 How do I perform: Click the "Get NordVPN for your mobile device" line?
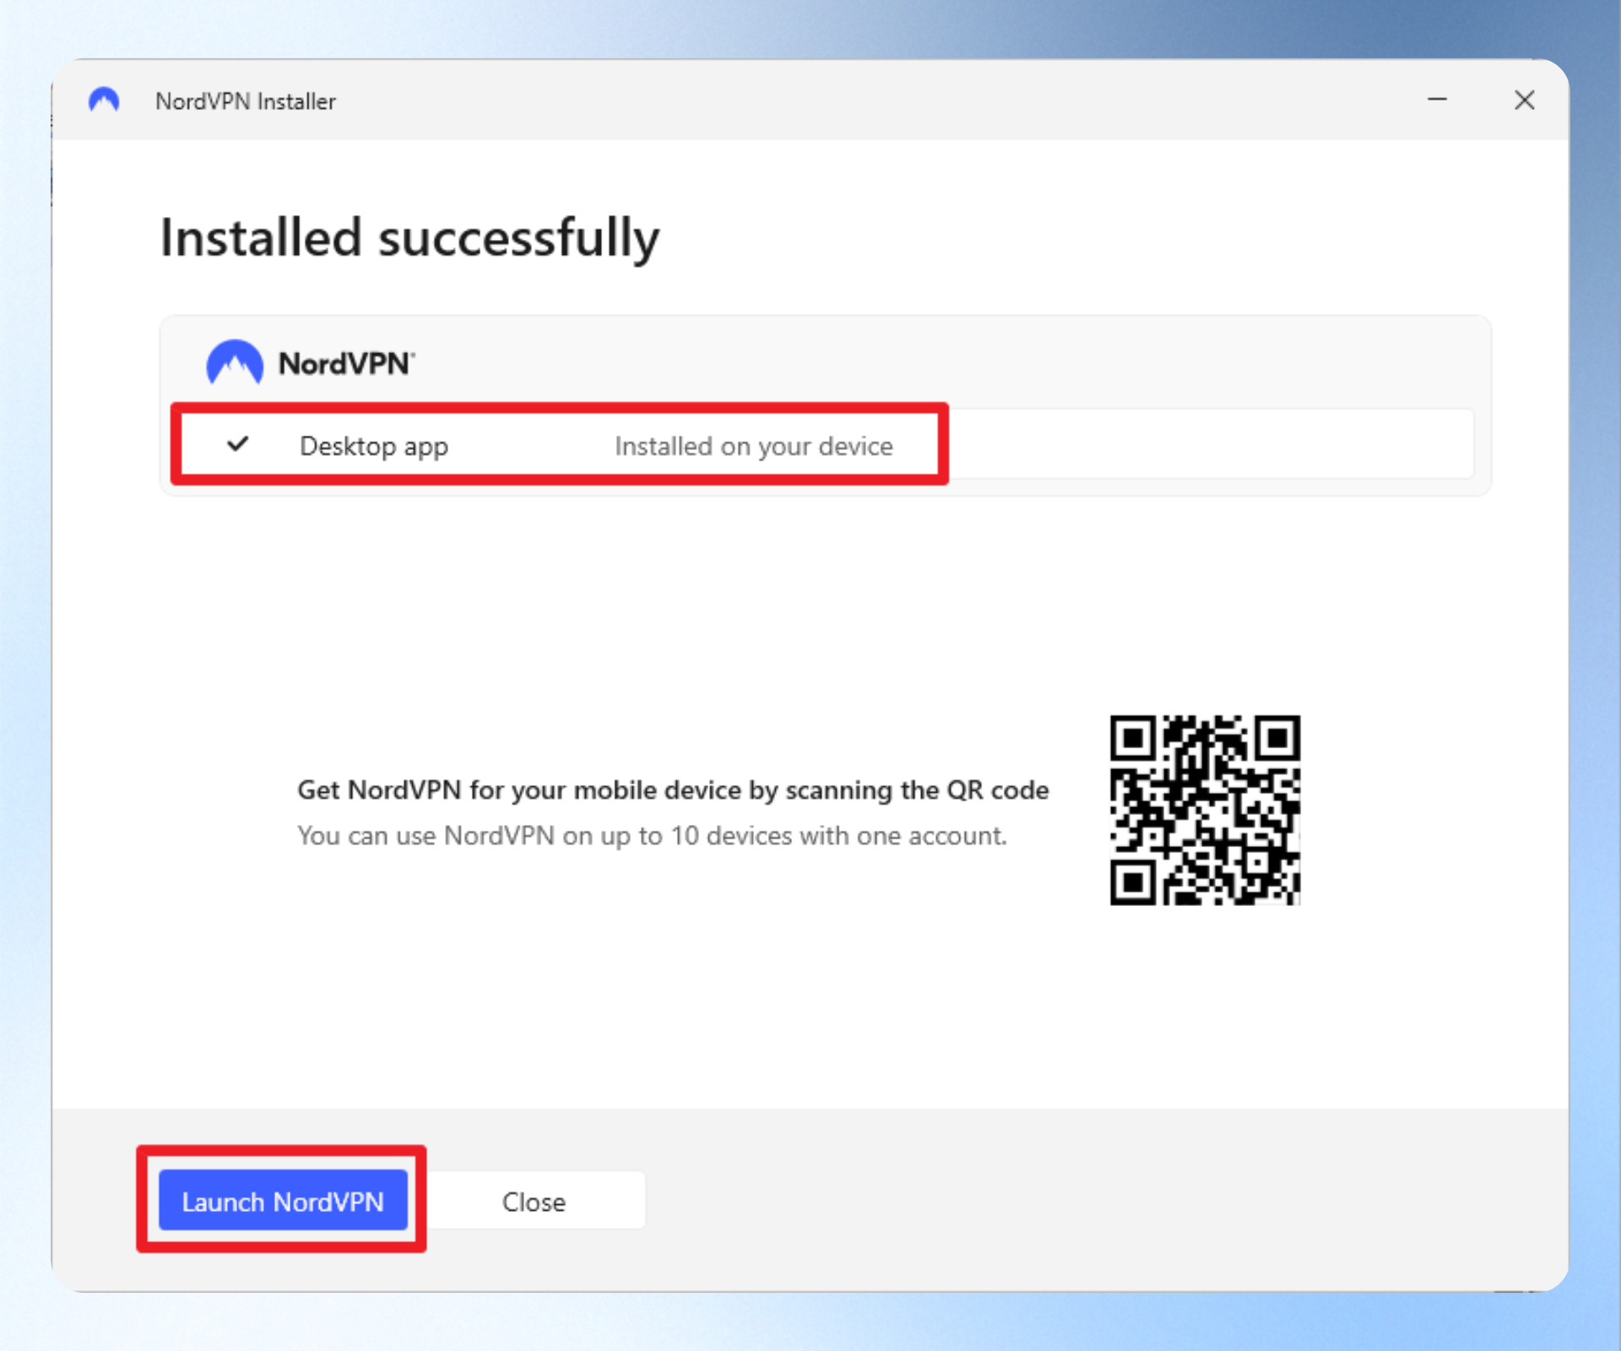pyautogui.click(x=673, y=790)
